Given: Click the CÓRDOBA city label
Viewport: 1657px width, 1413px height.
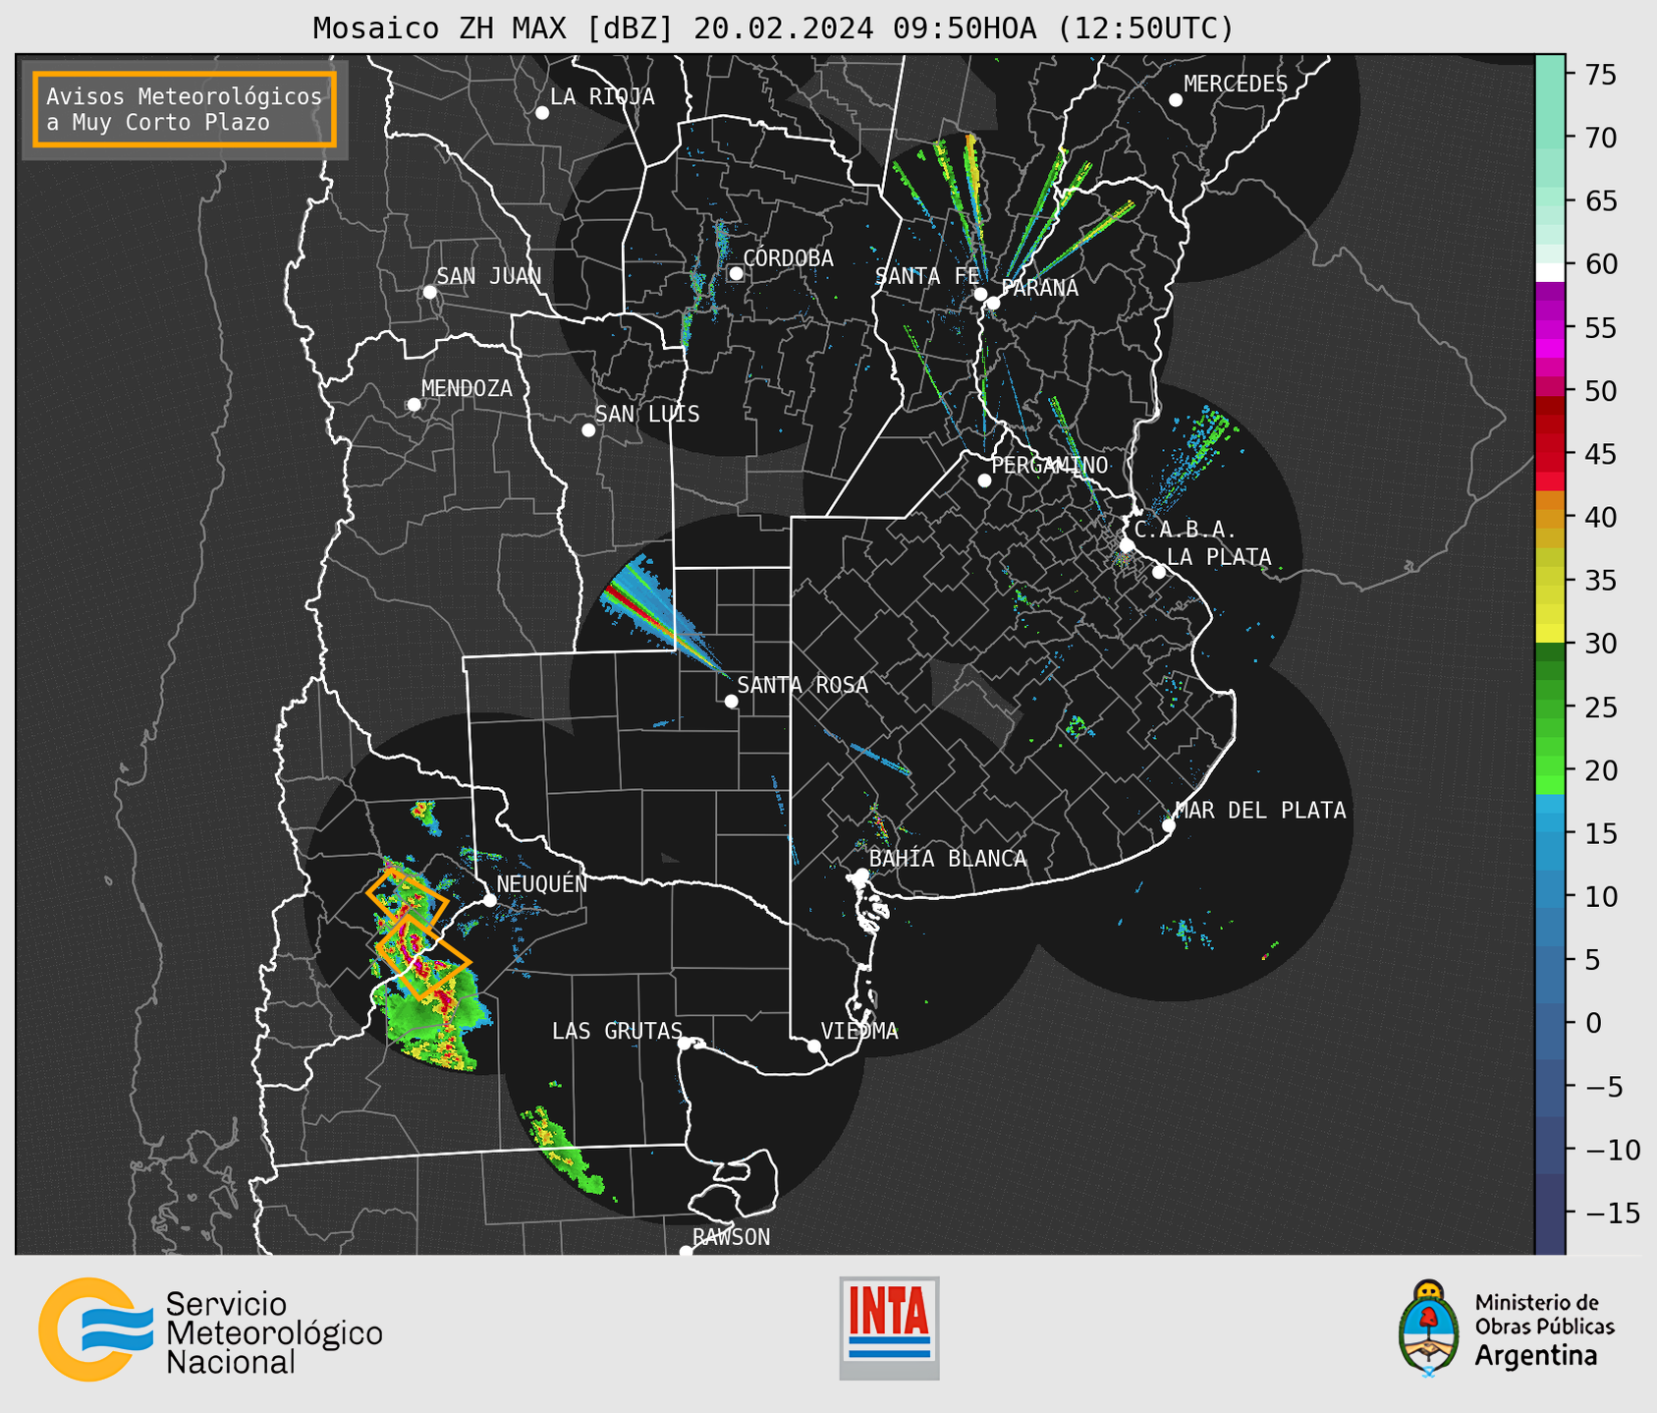Looking at the screenshot, I should coord(788,258).
